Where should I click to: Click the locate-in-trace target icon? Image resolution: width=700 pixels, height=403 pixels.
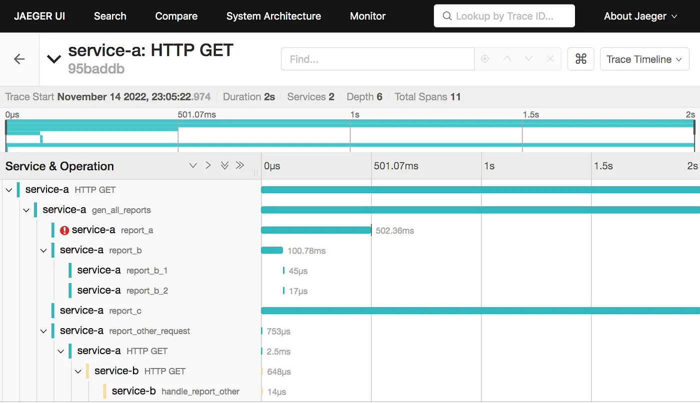pos(484,59)
